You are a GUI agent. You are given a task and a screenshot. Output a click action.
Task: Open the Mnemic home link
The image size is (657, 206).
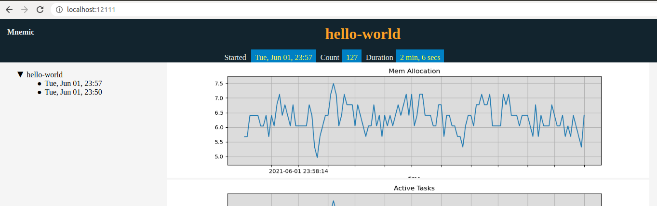[21, 32]
